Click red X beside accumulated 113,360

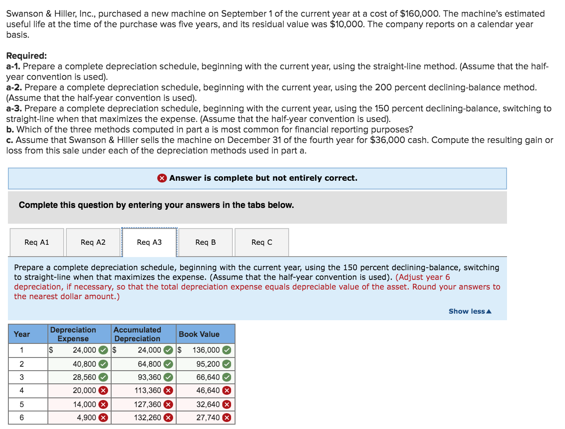click(x=168, y=390)
